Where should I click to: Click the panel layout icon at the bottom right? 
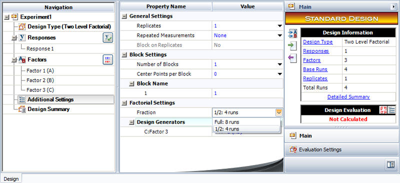(391, 164)
